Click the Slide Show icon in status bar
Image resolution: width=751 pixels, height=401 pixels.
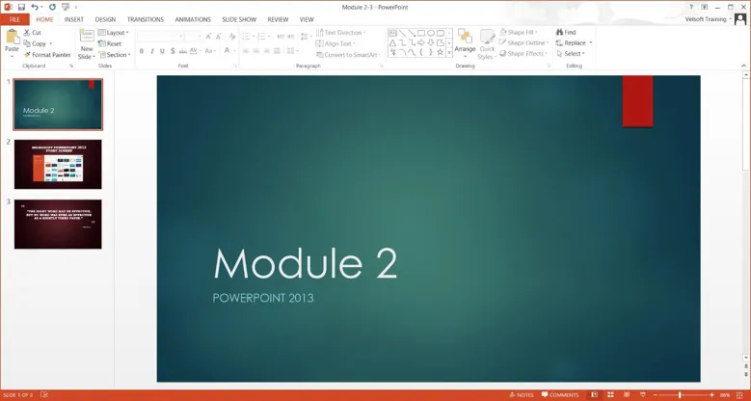[643, 395]
